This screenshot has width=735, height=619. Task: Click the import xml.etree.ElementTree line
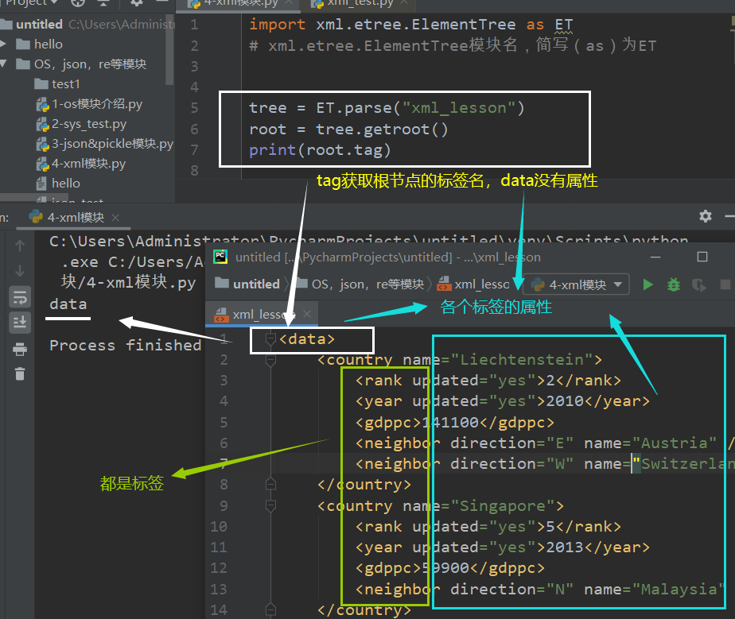point(410,25)
